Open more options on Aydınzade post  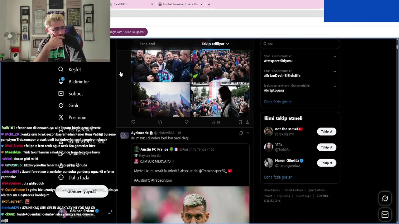[x=247, y=133]
